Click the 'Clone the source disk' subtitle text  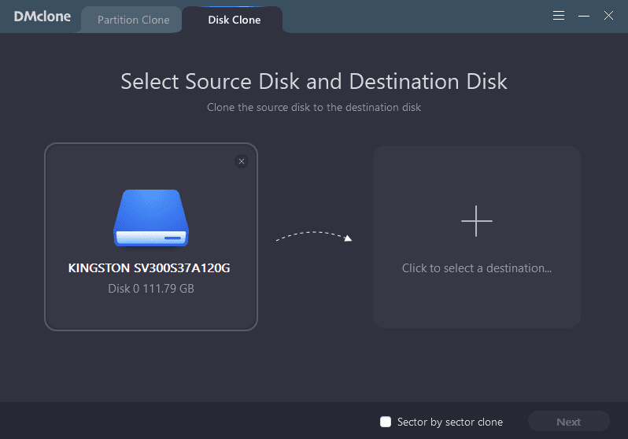tap(313, 107)
